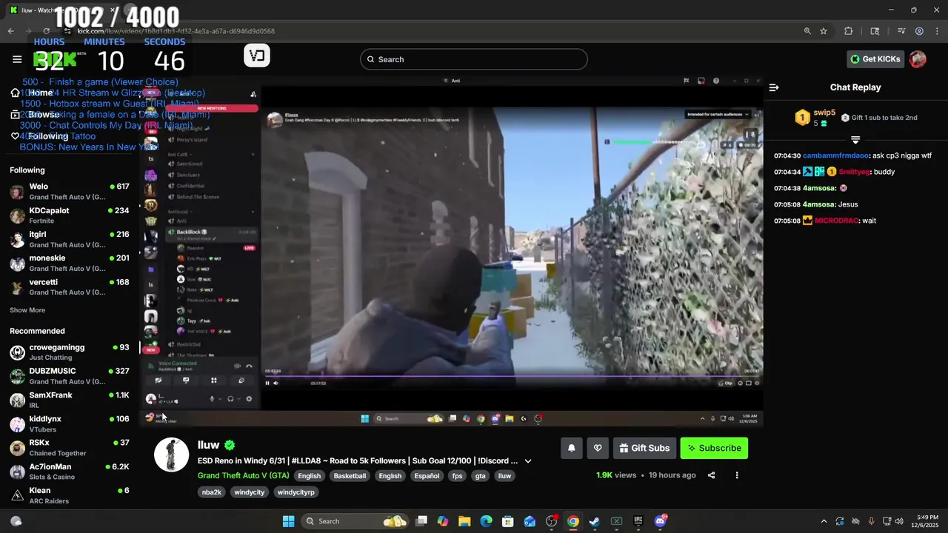Open Microsoft Edge taskbar icon
948x533 pixels.
(x=486, y=521)
